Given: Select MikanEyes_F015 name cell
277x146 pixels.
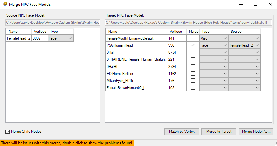Looking at the screenshot, I should [x=136, y=81].
